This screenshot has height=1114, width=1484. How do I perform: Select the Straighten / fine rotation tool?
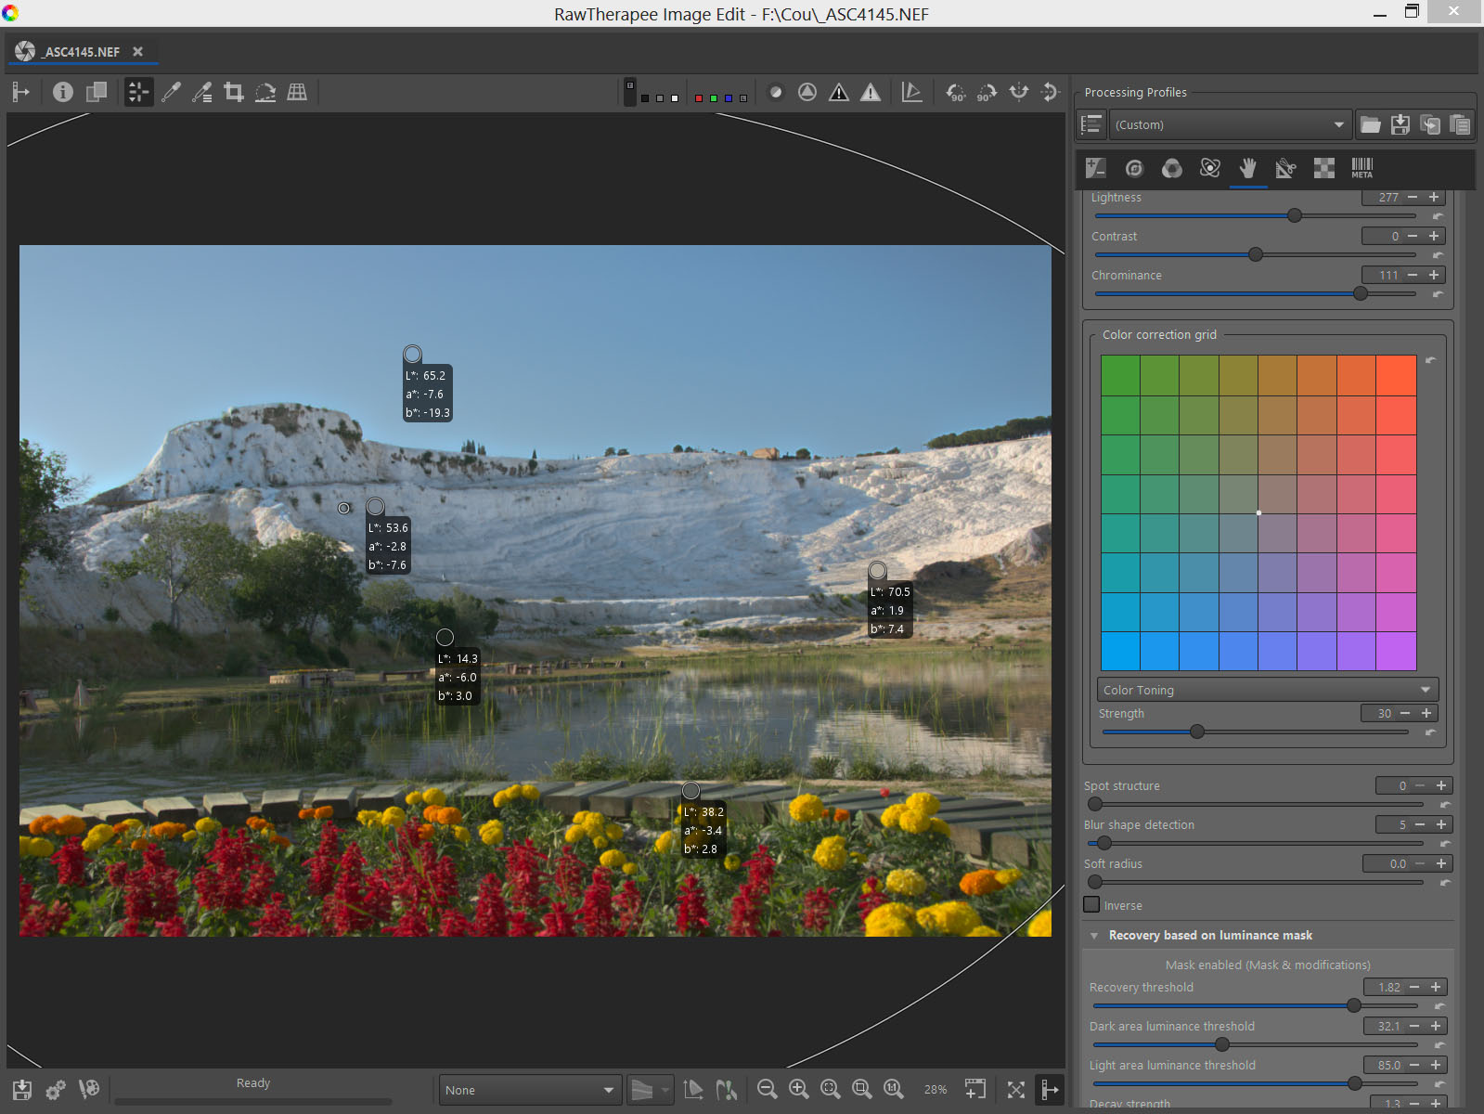tap(265, 92)
